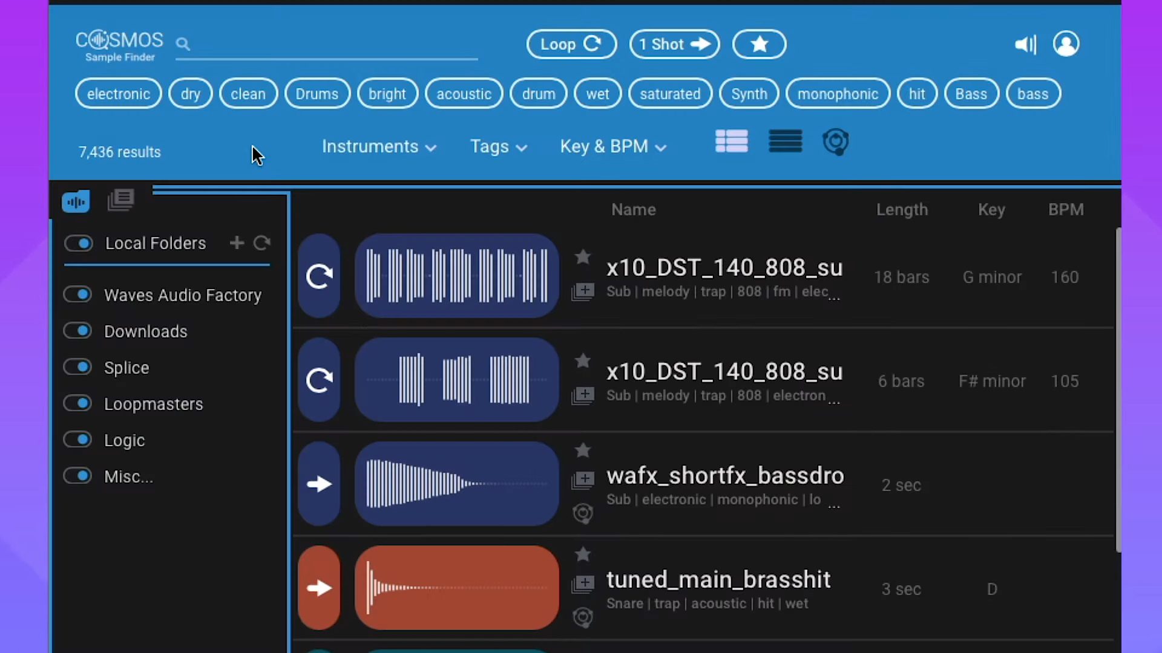Filter favorites with the star button

(759, 44)
